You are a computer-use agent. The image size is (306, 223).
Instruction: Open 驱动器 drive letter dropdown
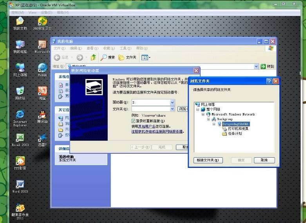tap(172, 102)
